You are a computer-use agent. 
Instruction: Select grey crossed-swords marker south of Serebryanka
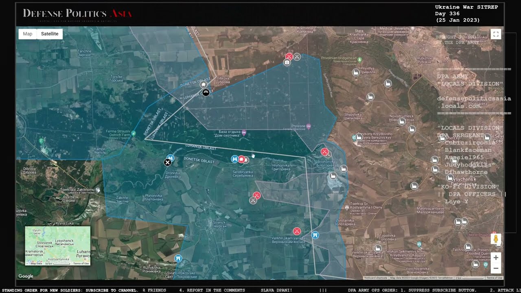coord(253,201)
